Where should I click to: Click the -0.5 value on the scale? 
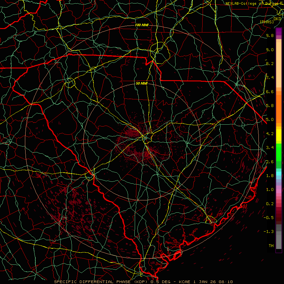[x=269, y=218]
